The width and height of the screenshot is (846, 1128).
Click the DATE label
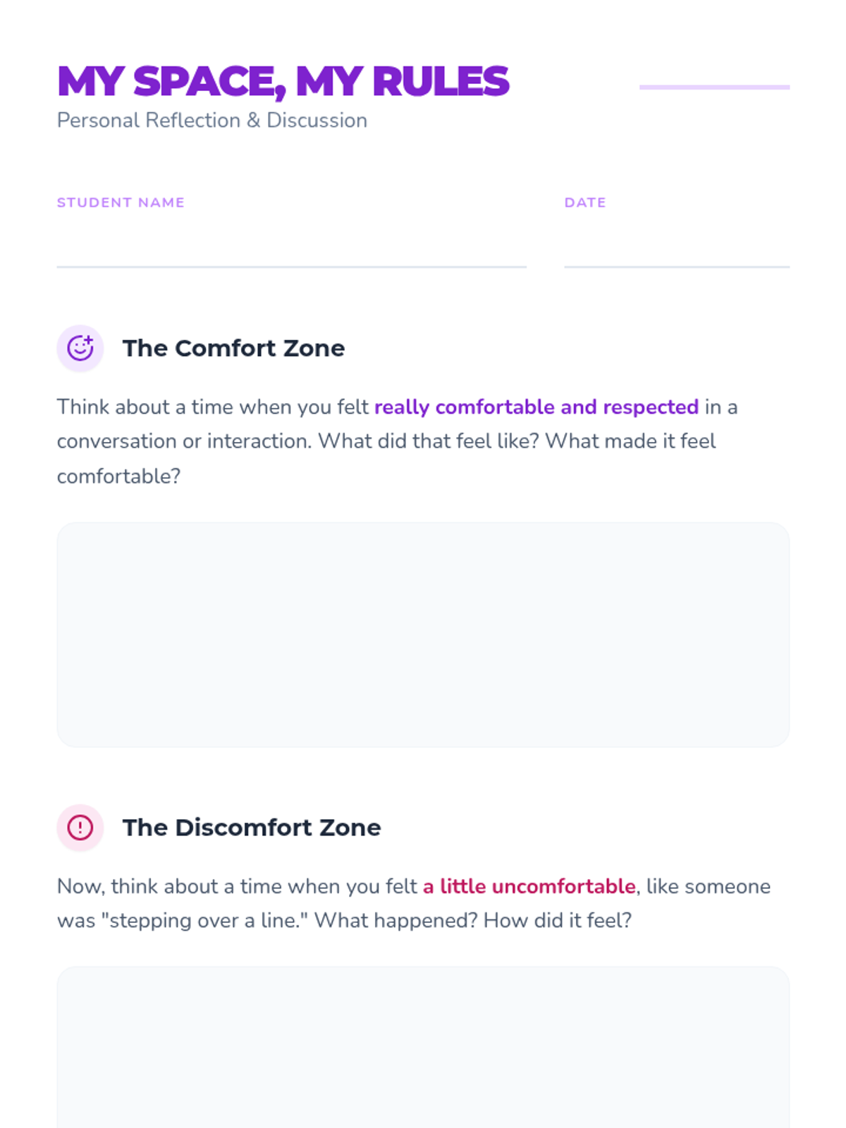[585, 202]
